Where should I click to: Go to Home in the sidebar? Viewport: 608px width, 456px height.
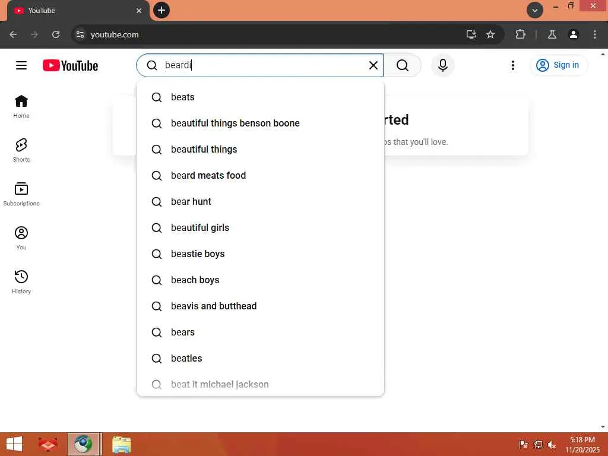[21, 106]
